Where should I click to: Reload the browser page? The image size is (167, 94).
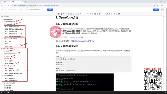point(8,5)
